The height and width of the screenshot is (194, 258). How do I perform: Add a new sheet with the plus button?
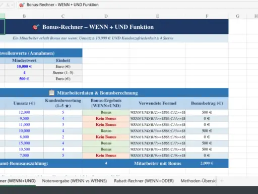pyautogui.click(x=222, y=181)
